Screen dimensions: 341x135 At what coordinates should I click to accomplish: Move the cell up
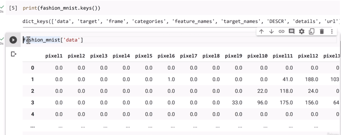click(x=261, y=31)
